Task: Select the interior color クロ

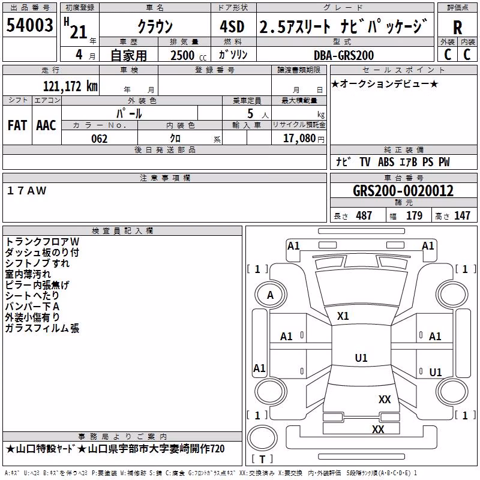Action: coord(175,139)
